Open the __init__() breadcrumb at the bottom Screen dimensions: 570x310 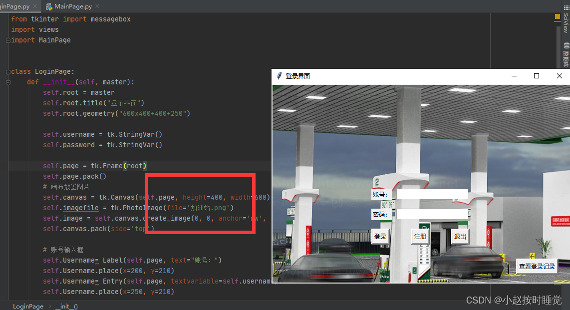pos(65,306)
